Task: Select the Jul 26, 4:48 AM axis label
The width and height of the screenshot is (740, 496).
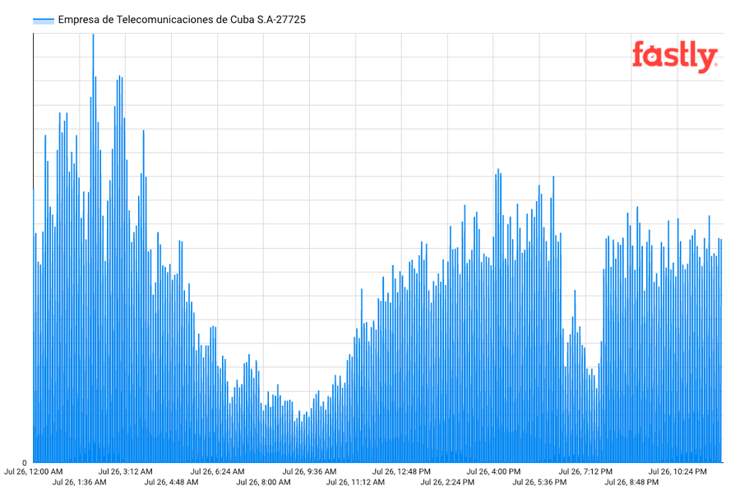Action: [x=171, y=482]
